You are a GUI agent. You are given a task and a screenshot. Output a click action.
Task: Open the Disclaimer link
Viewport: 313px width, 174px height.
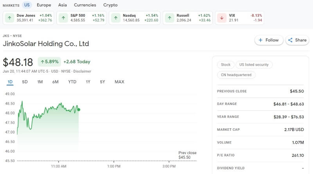pos(82,71)
